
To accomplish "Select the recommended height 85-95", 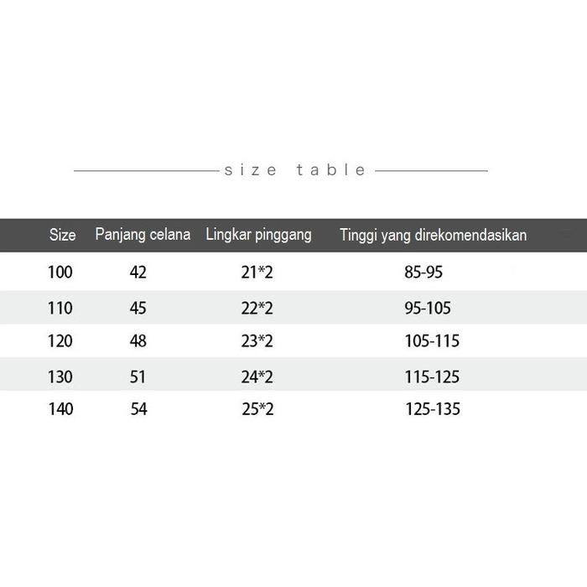I will click(423, 273).
